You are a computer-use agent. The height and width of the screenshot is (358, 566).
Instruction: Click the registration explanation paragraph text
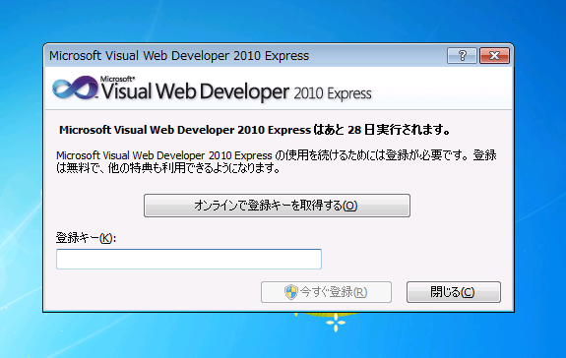pos(277,161)
